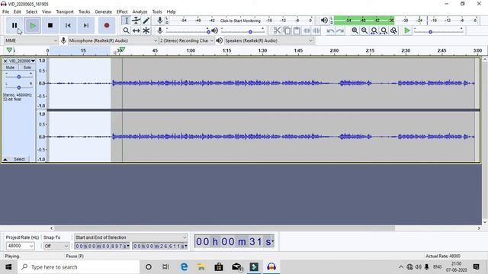This screenshot has height=274, width=488.
Task: Open the Generate menu
Action: [x=104, y=11]
